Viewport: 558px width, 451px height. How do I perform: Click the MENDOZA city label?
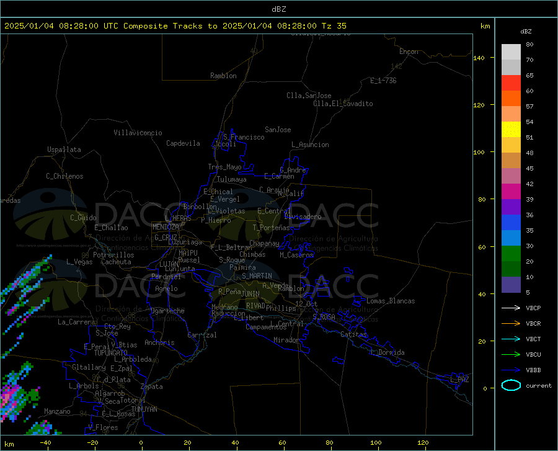click(x=166, y=227)
